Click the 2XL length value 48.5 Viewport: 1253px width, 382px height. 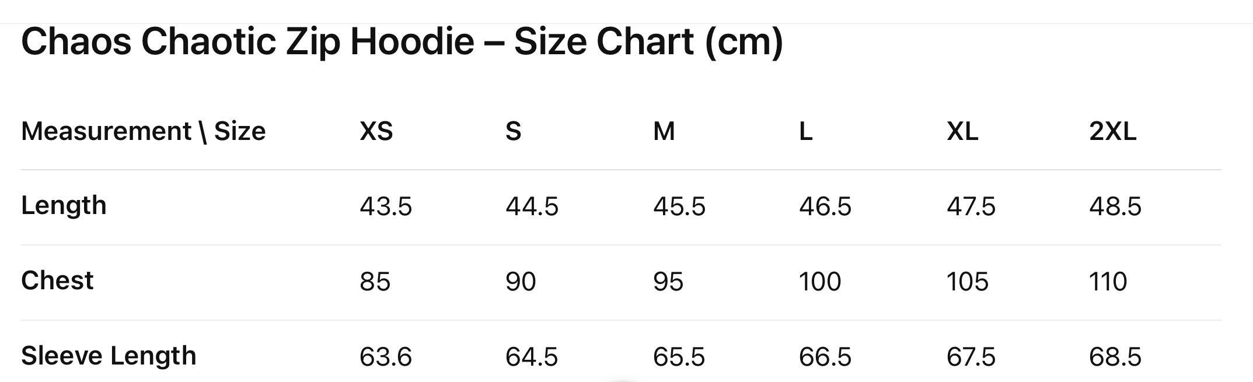(1115, 206)
